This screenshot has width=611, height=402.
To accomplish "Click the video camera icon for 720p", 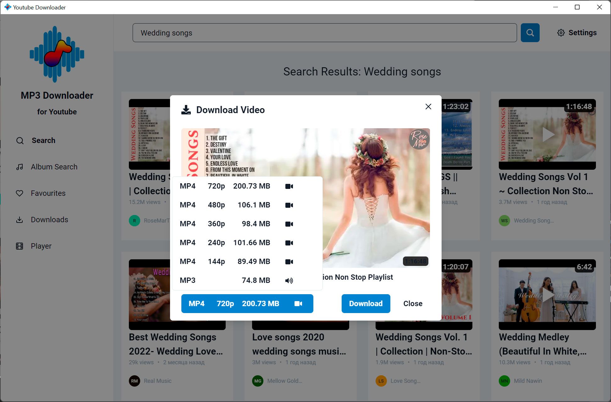I will tap(290, 186).
